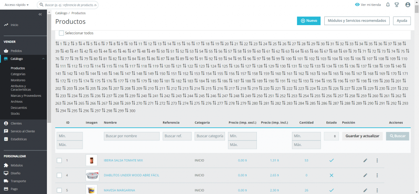Click the Pedidos basket icon
Image resolution: width=419 pixels, height=194 pixels.
[x=6, y=51]
